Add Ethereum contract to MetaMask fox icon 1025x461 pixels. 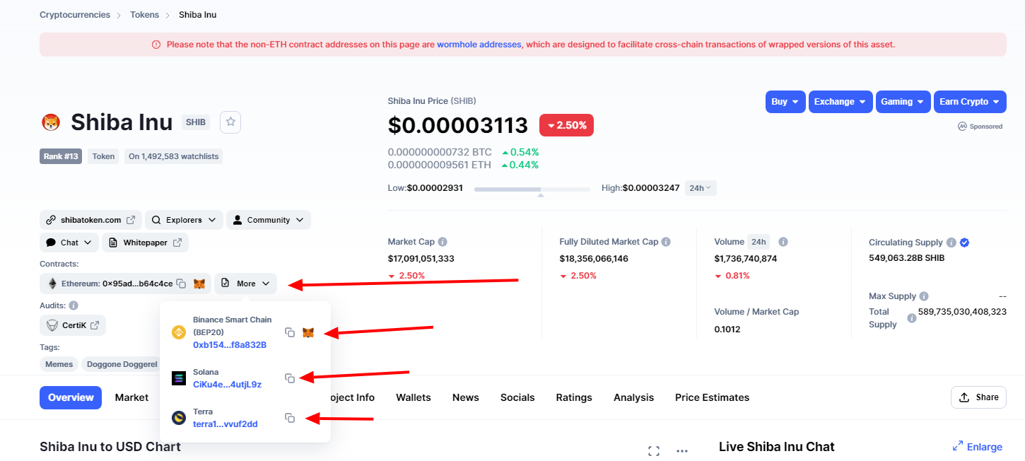click(x=200, y=284)
